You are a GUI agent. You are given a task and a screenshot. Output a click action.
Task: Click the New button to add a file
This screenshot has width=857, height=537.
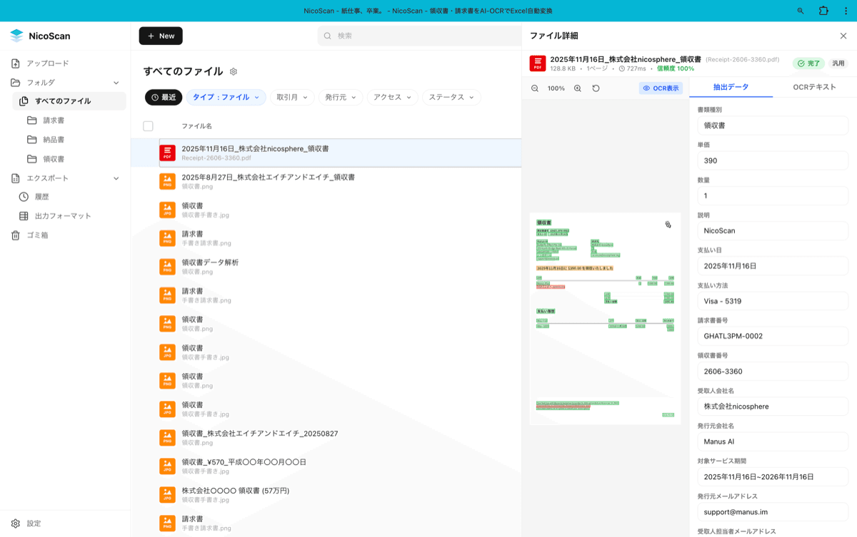click(160, 36)
